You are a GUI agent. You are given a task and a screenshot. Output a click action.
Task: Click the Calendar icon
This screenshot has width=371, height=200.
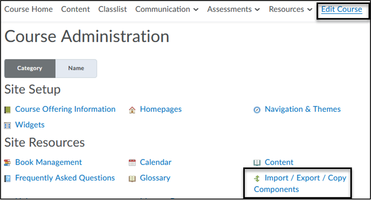(x=132, y=162)
